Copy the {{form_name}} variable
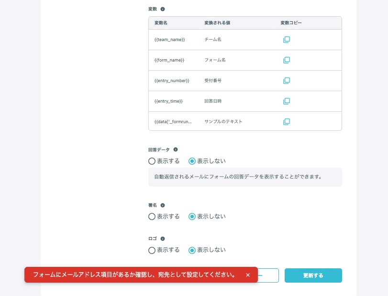Viewport: 388px width, 296px height. click(286, 60)
